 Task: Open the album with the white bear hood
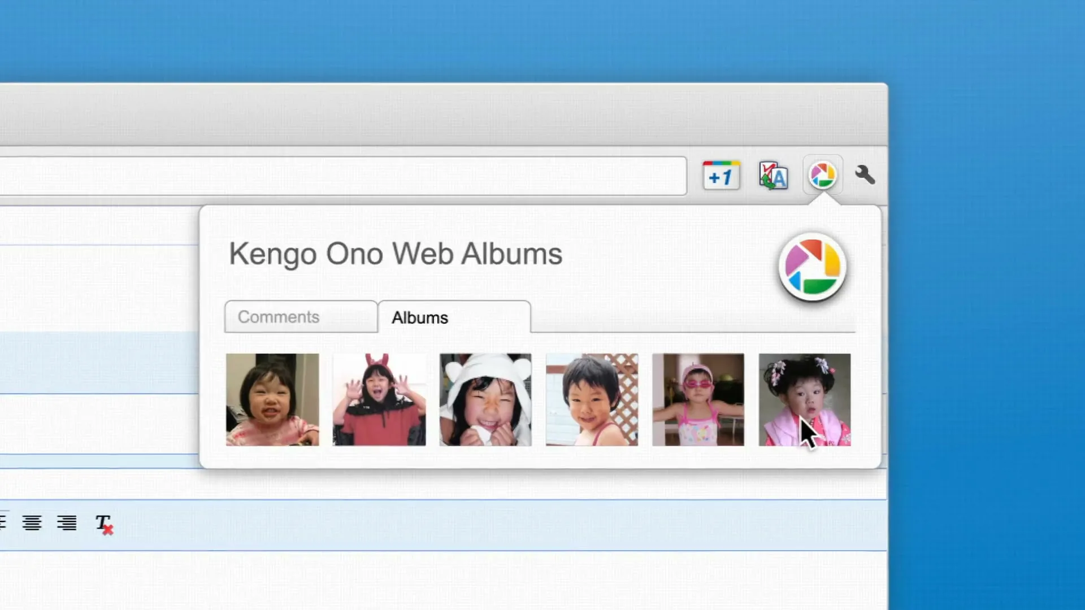[x=485, y=400]
